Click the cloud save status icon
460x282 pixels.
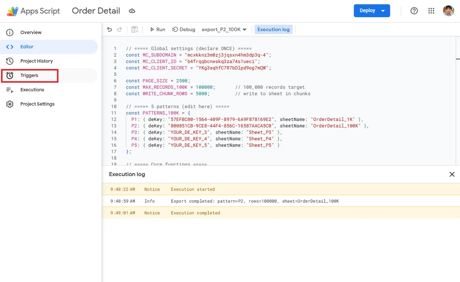[x=132, y=11]
